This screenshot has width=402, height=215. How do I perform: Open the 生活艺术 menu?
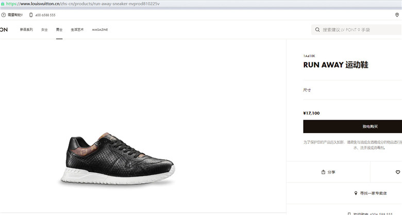(77, 30)
